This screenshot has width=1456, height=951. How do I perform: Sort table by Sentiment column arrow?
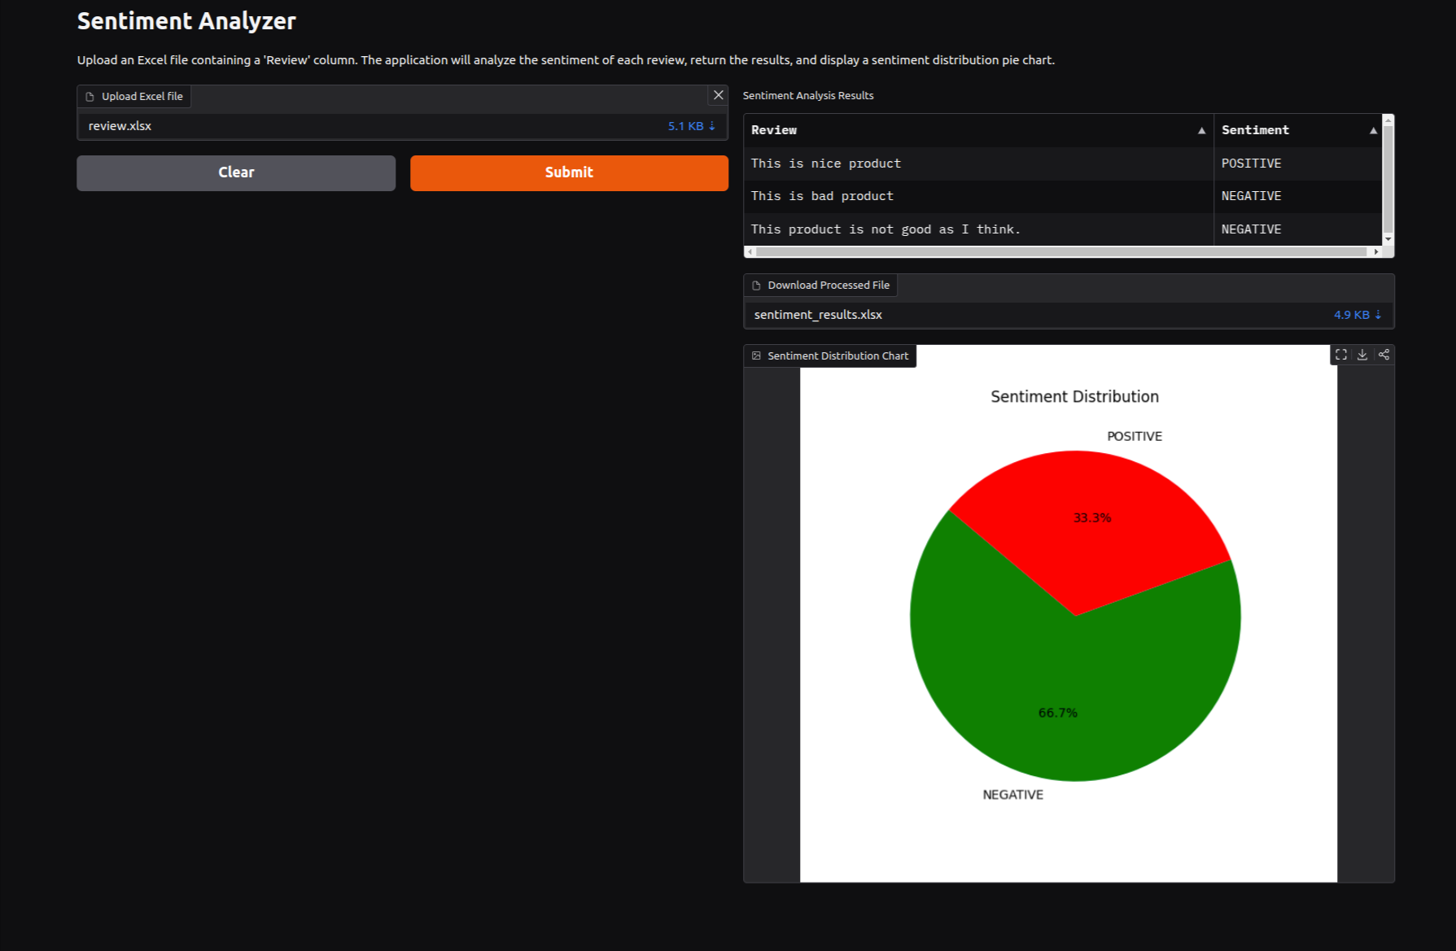click(x=1373, y=130)
